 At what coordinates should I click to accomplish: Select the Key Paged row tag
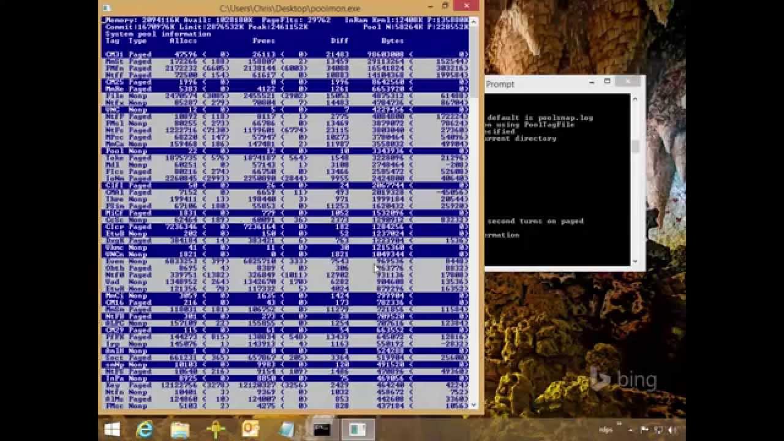113,385
